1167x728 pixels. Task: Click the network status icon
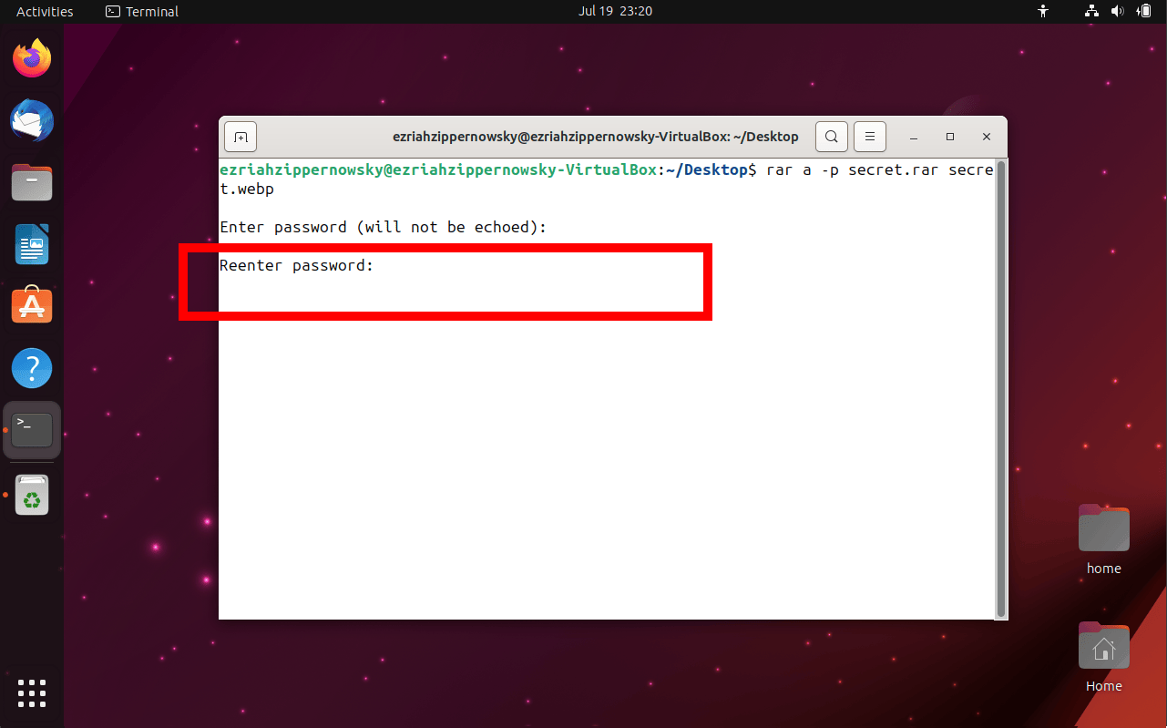[1092, 12]
